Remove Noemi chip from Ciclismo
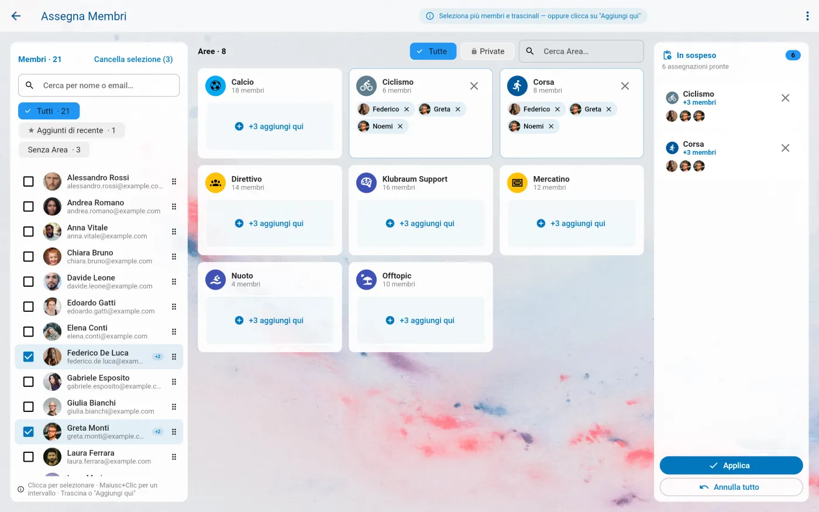The image size is (819, 512). (400, 126)
